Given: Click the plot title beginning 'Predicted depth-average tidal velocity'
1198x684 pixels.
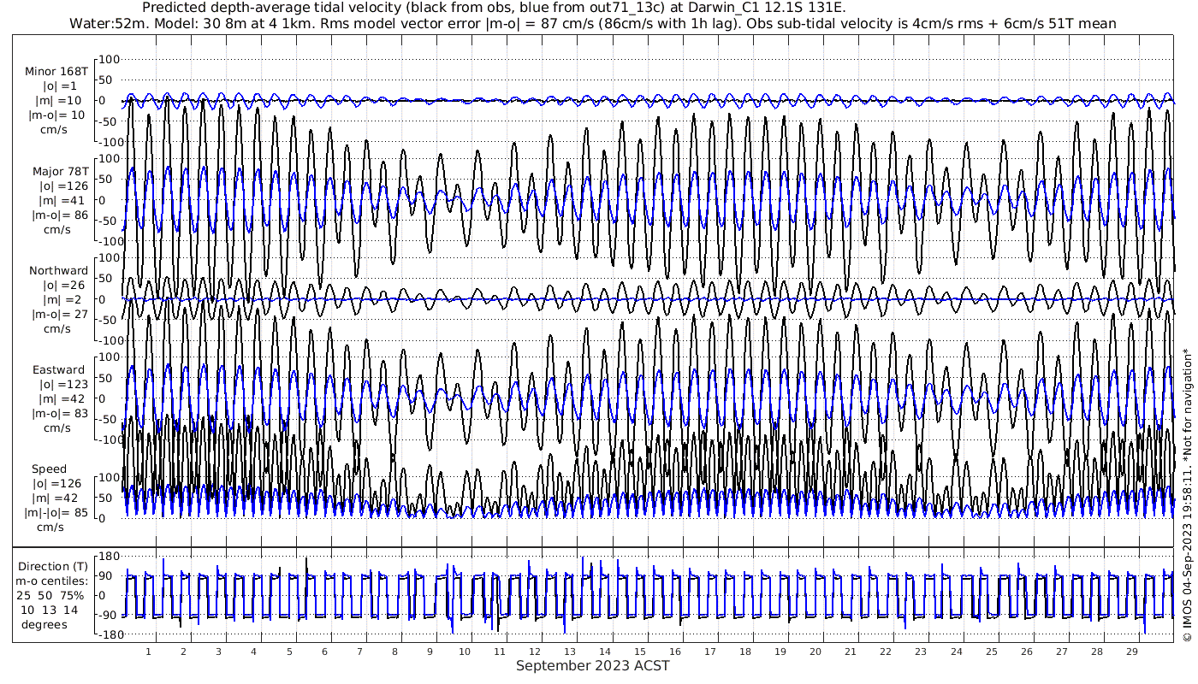Looking at the screenshot, I should (x=495, y=8).
